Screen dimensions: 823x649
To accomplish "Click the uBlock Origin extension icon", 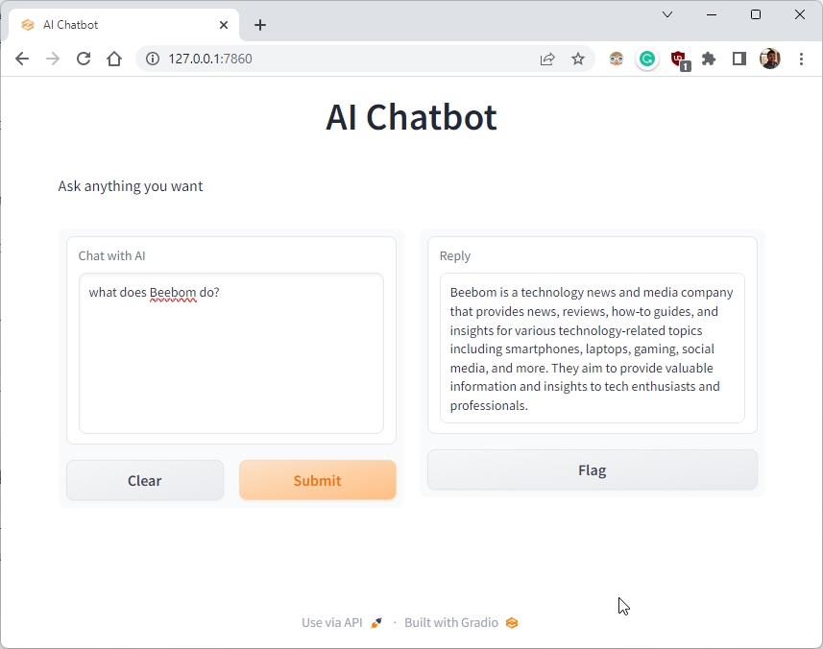I will [678, 59].
